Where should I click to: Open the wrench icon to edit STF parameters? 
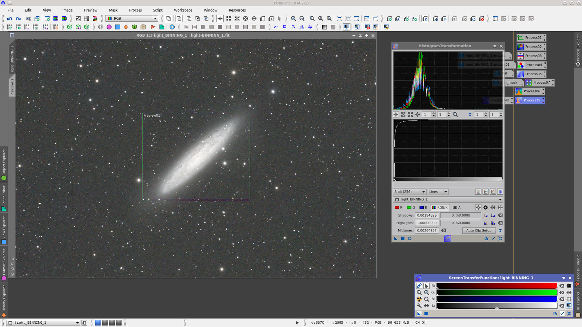click(x=419, y=306)
